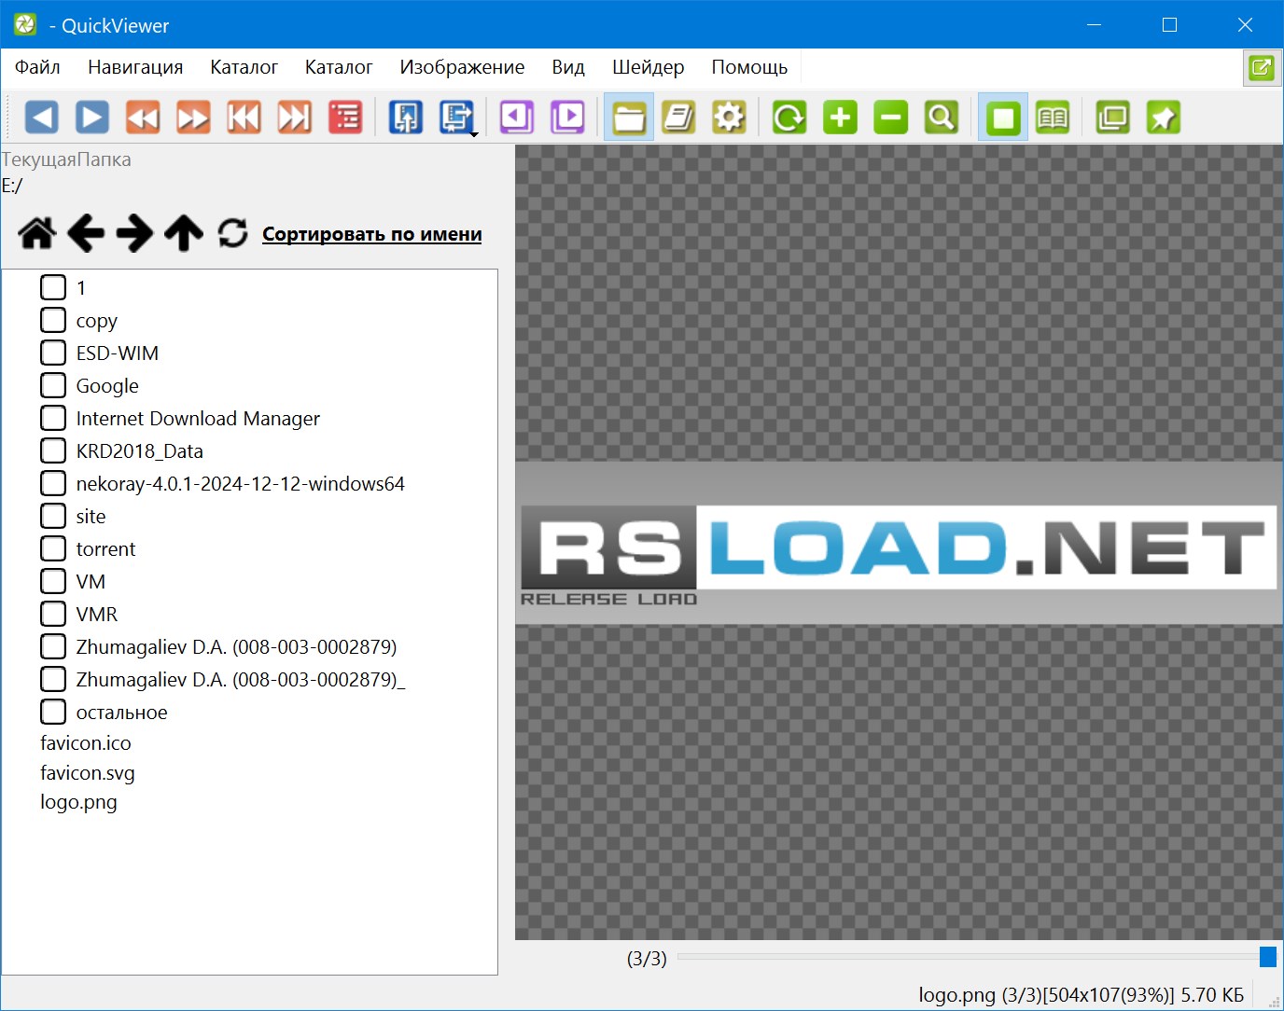The width and height of the screenshot is (1284, 1011).
Task: Rotate the image with green rotate icon
Action: pos(789,118)
